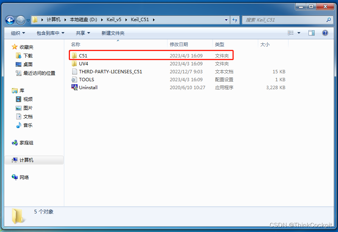Image resolution: width=338 pixels, height=232 pixels.
Task: Expand the arrow after 计算机 breadcrumb
Action: 65,20
